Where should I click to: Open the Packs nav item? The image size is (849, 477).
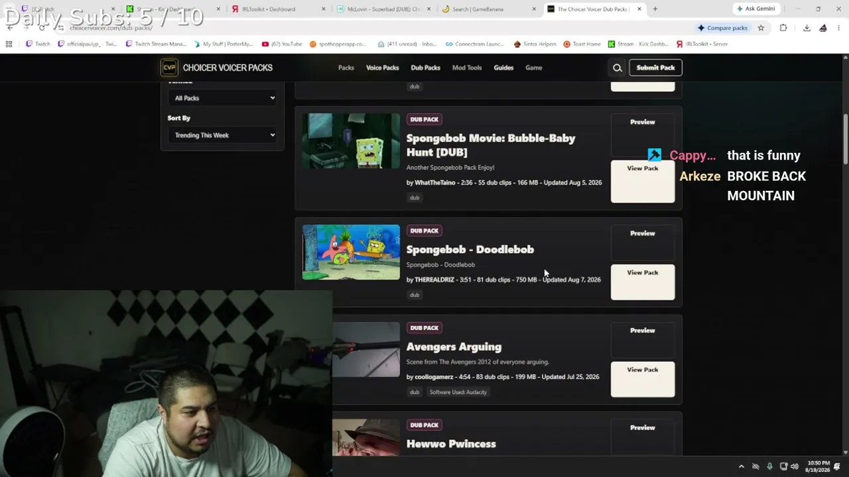point(346,68)
